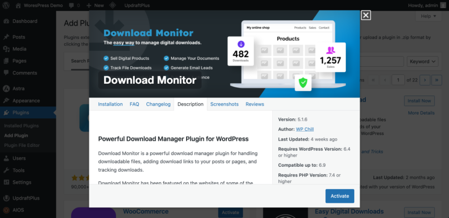Visit site via WoresPress Demo home icon
Screen dimensions: 449x218
click(18, 5)
